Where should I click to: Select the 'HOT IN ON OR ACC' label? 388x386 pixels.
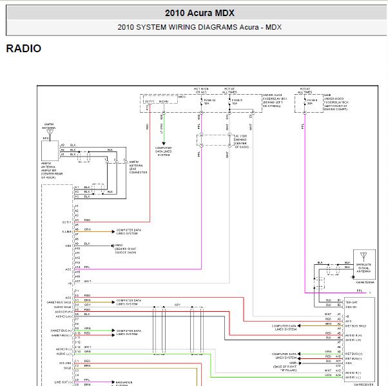coord(201,90)
